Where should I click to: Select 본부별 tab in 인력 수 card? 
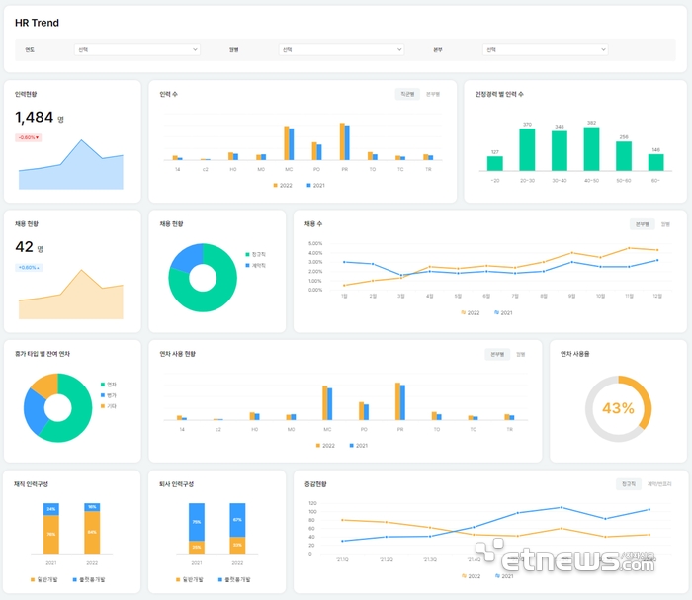[x=433, y=94]
